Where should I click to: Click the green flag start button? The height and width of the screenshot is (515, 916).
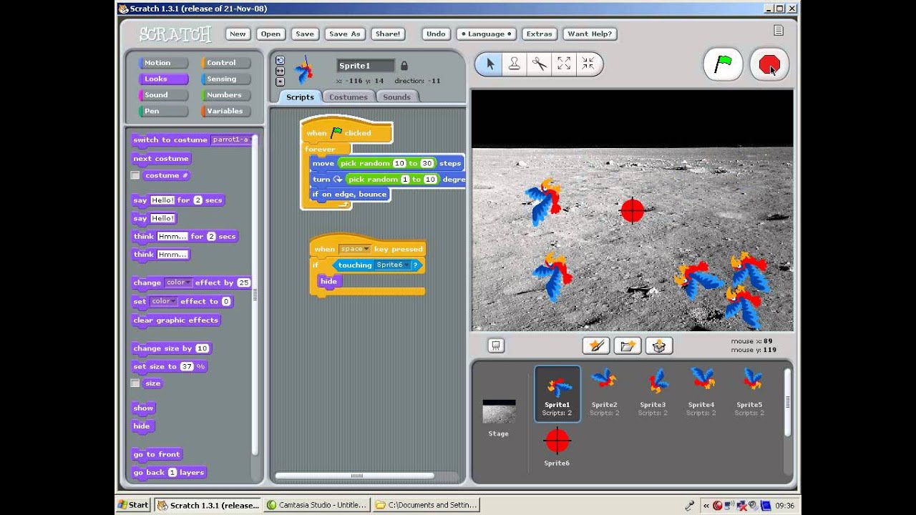point(723,64)
